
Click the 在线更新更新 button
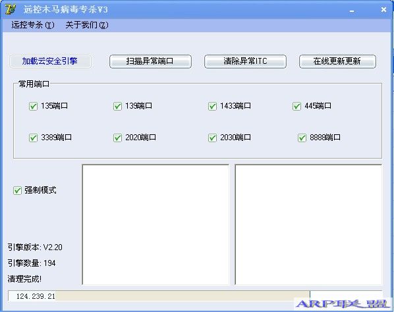coord(337,61)
